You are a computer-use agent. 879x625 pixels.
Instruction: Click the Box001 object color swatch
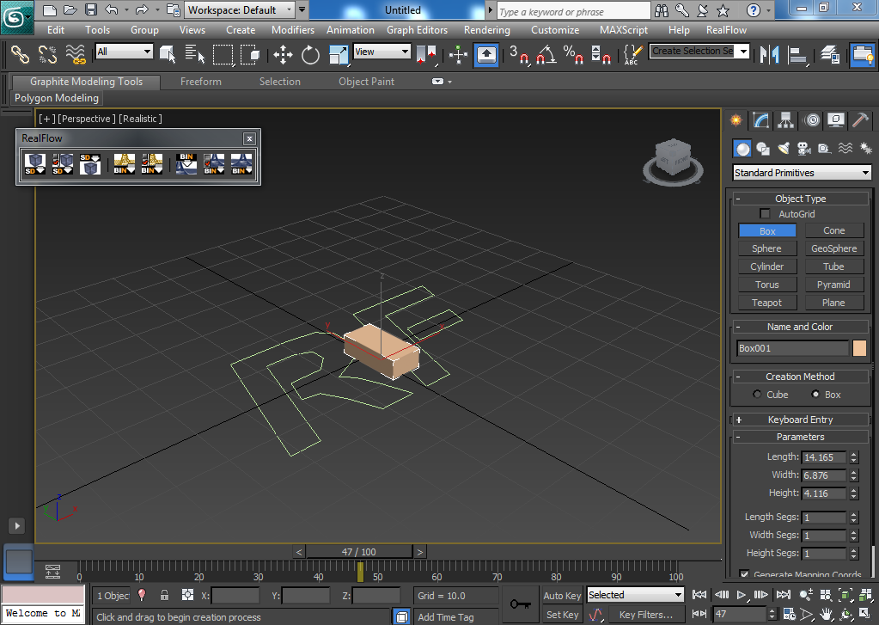(x=859, y=348)
